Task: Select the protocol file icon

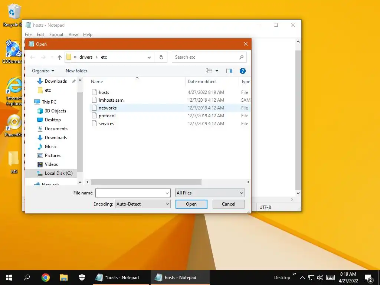Action: click(x=94, y=116)
